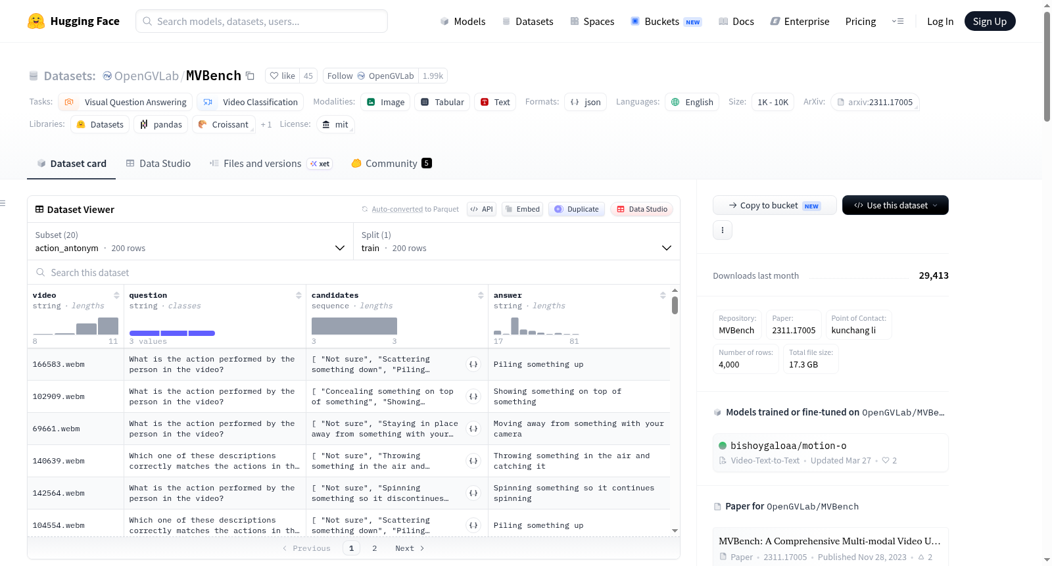Switch to the Data Studio tab

(x=158, y=163)
